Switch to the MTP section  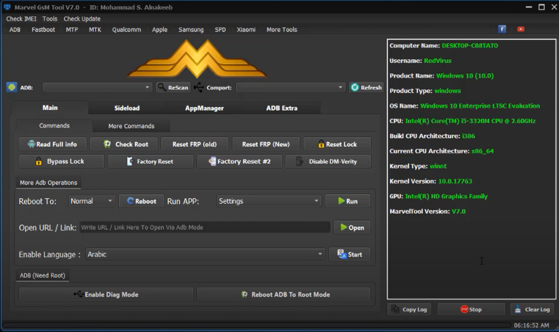click(72, 29)
